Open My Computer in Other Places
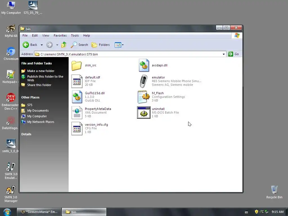This screenshot has height=216, width=288. click(37, 116)
